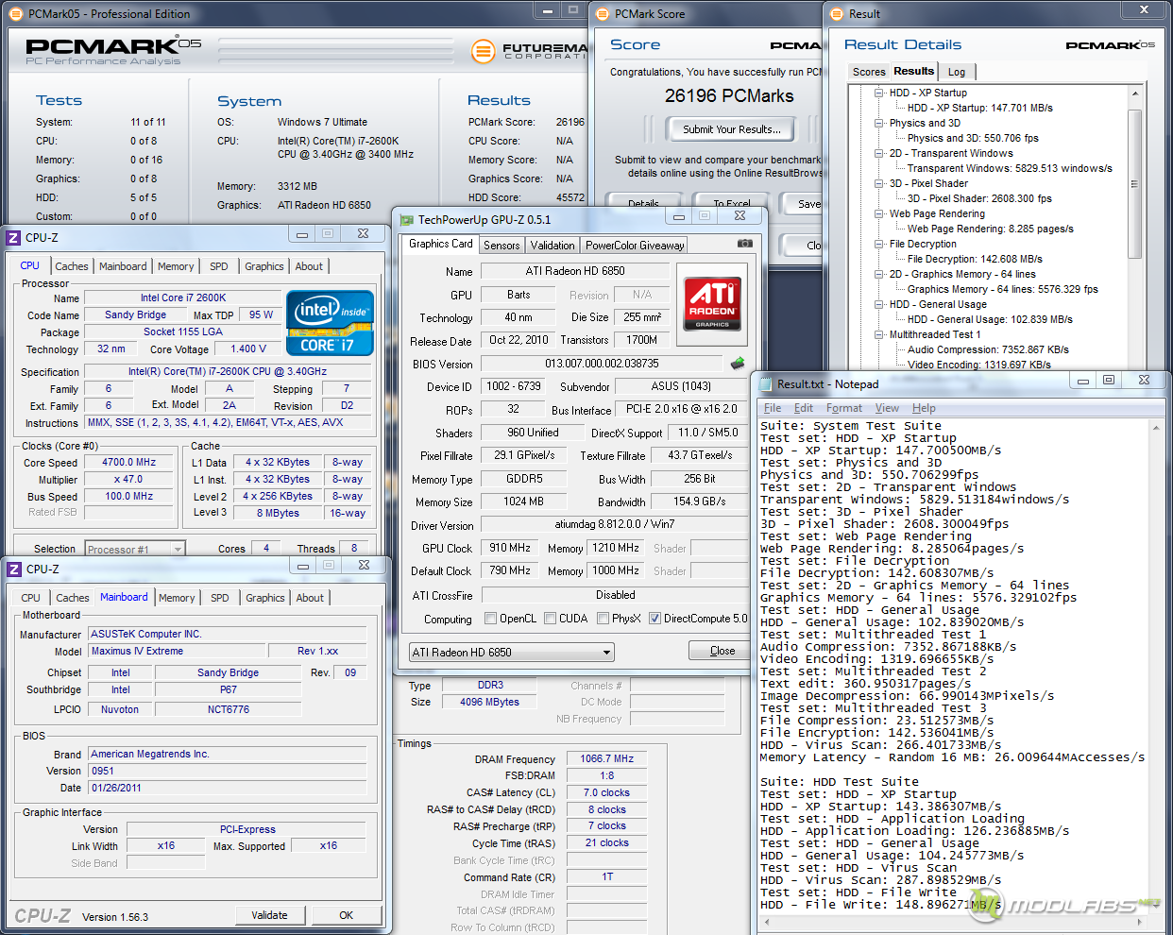
Task: Click the GPU-Z title bar icon
Action: pyautogui.click(x=407, y=220)
